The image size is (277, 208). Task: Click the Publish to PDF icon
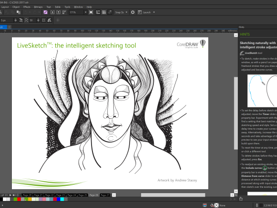tap(64, 12)
